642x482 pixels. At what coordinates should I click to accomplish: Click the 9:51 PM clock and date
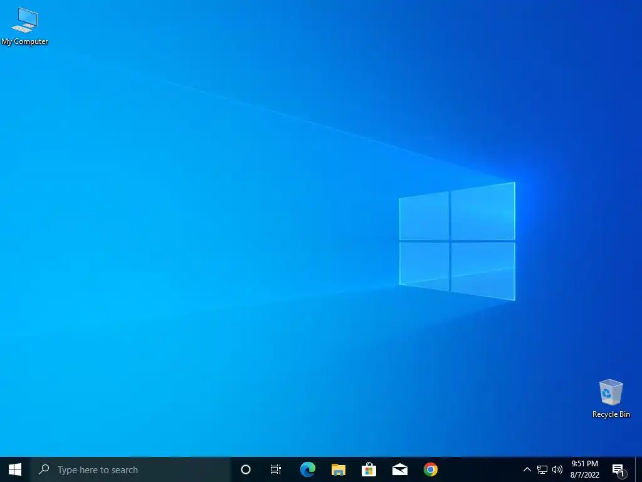[585, 469]
